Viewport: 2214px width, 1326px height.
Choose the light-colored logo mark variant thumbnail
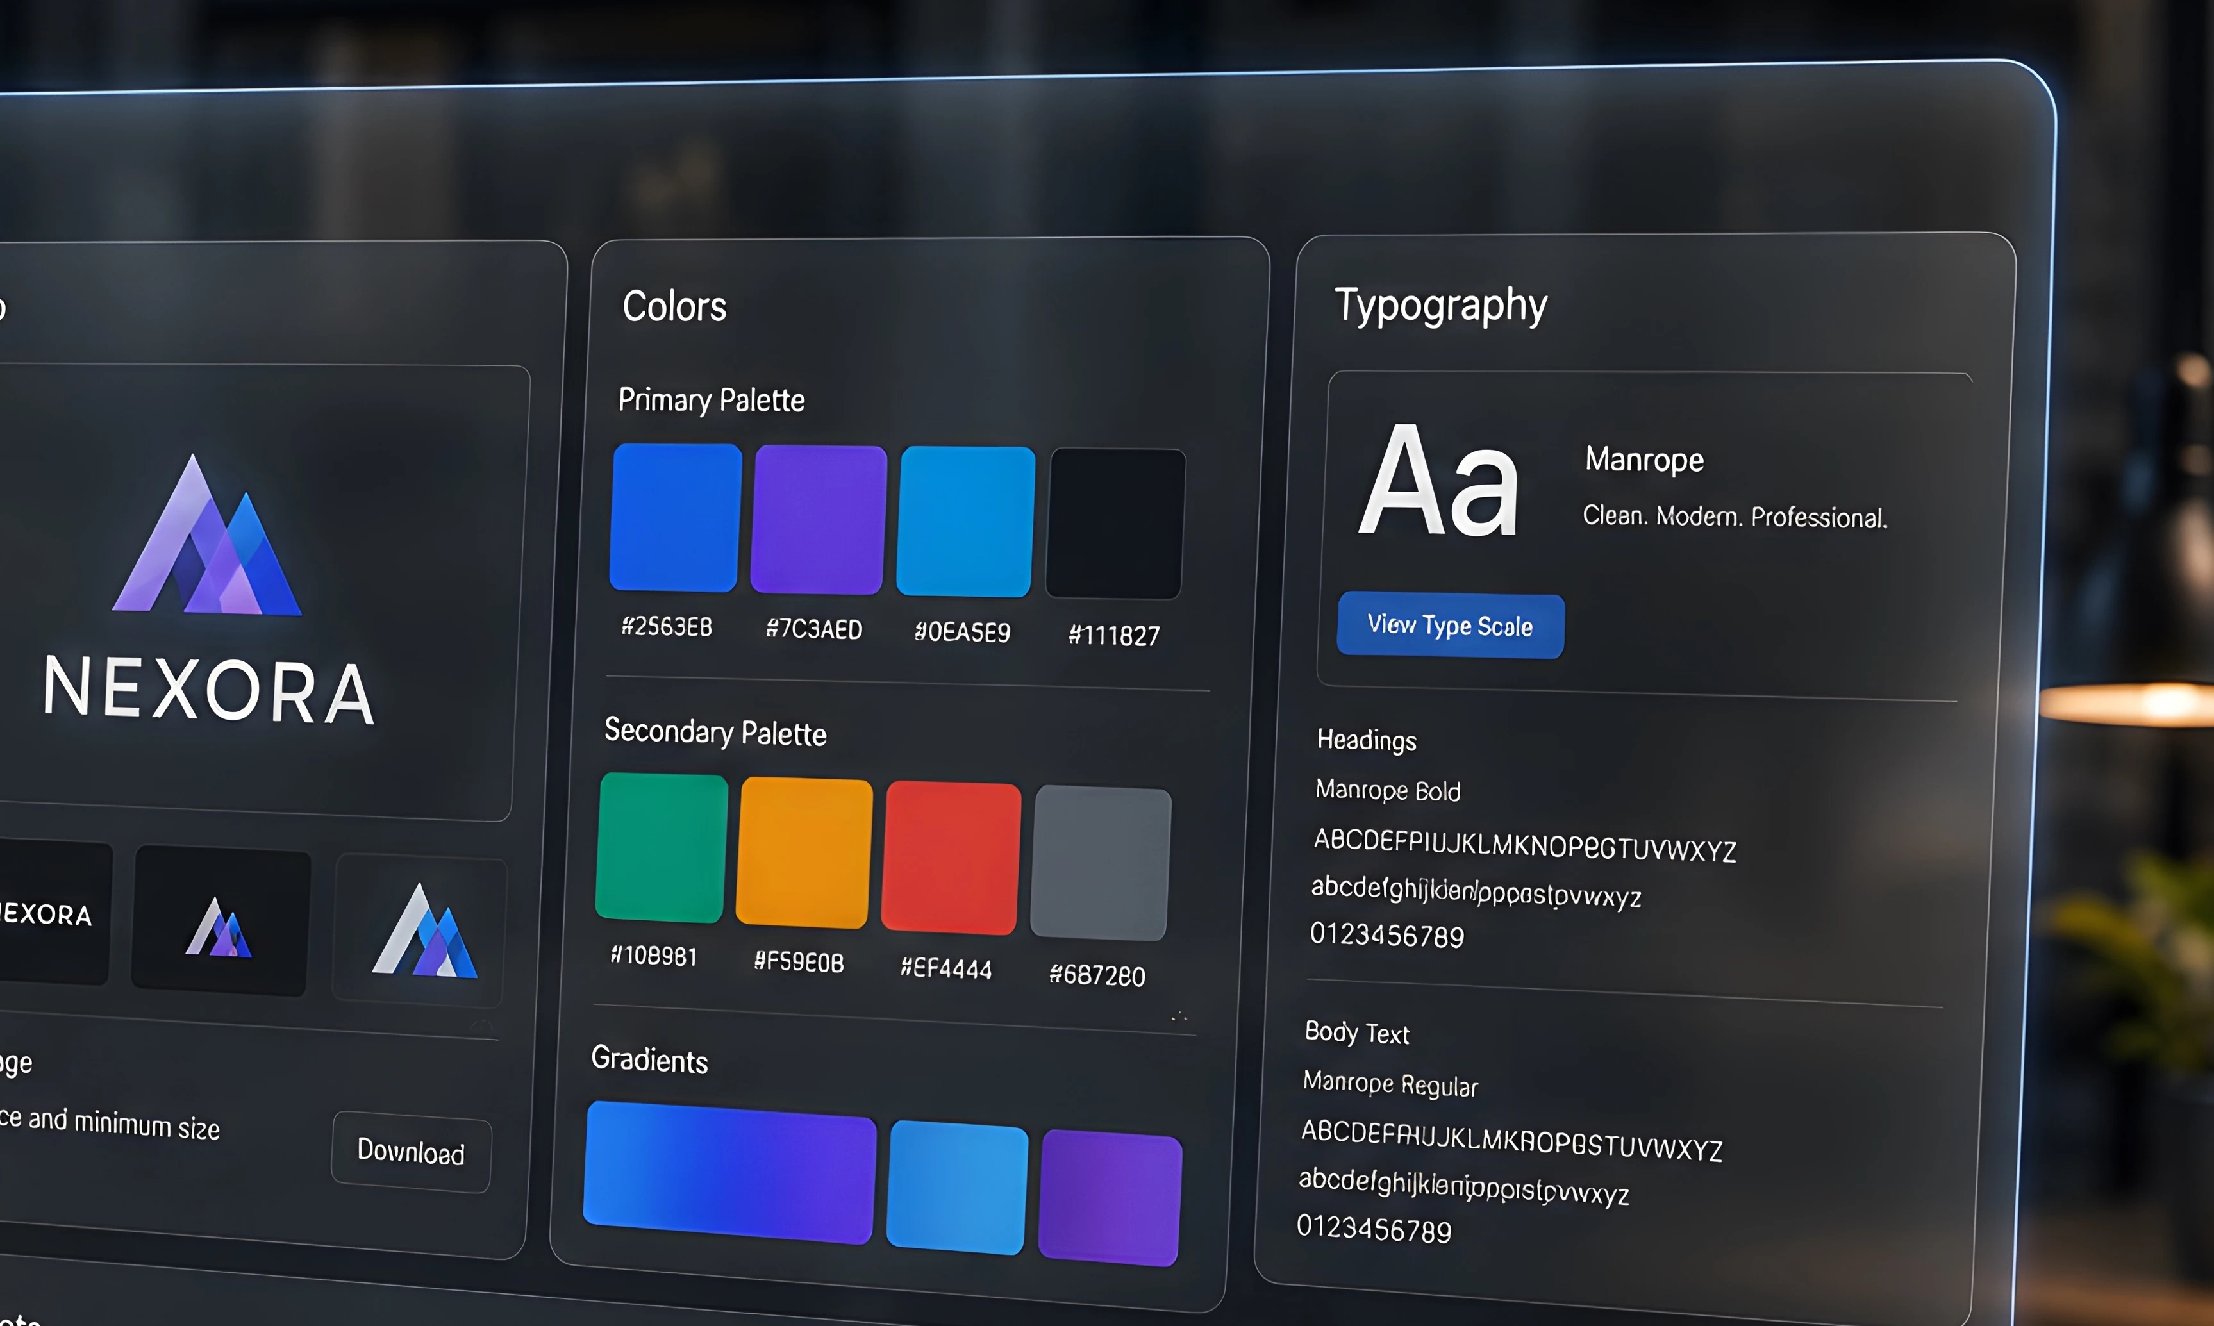(x=420, y=931)
